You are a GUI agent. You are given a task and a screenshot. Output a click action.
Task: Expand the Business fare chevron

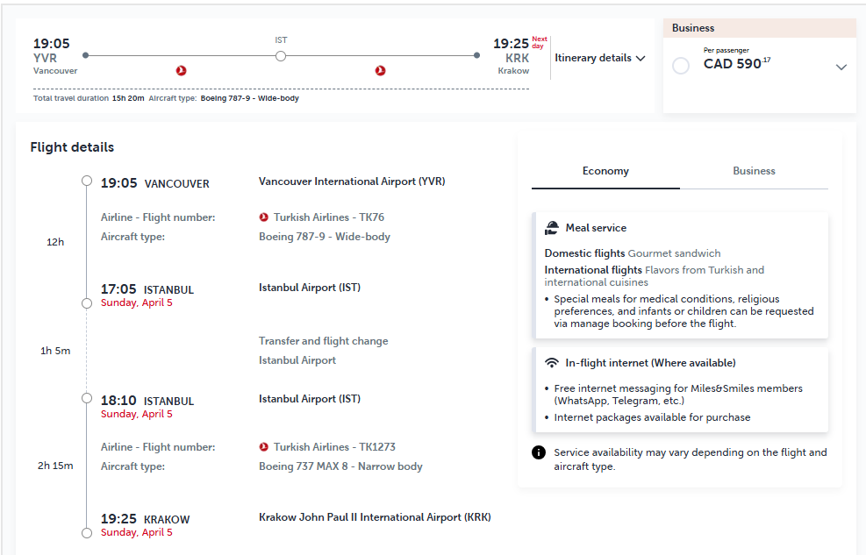click(841, 68)
